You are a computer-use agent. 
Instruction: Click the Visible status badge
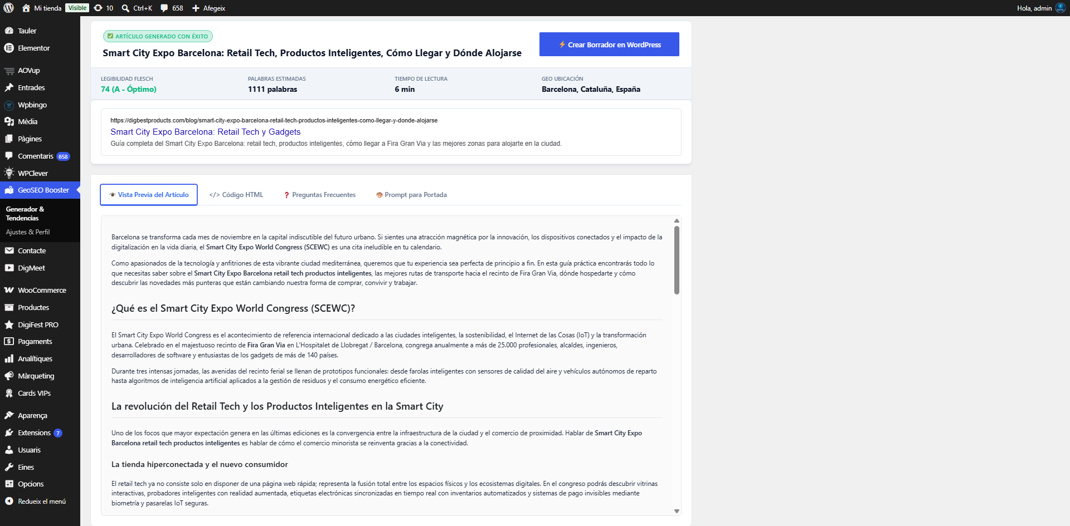tap(77, 8)
